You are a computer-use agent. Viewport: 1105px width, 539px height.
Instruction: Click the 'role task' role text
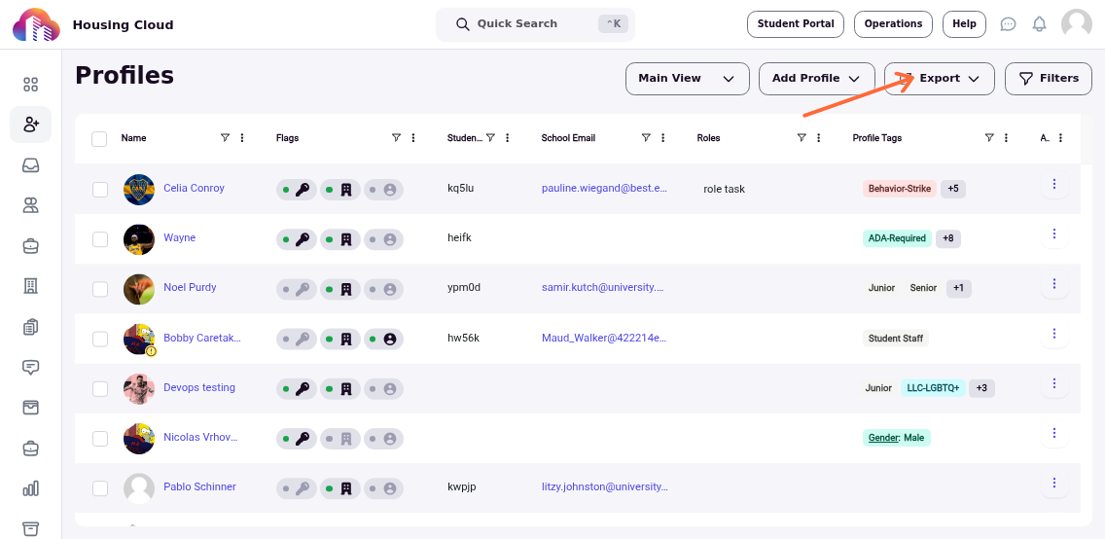724,190
